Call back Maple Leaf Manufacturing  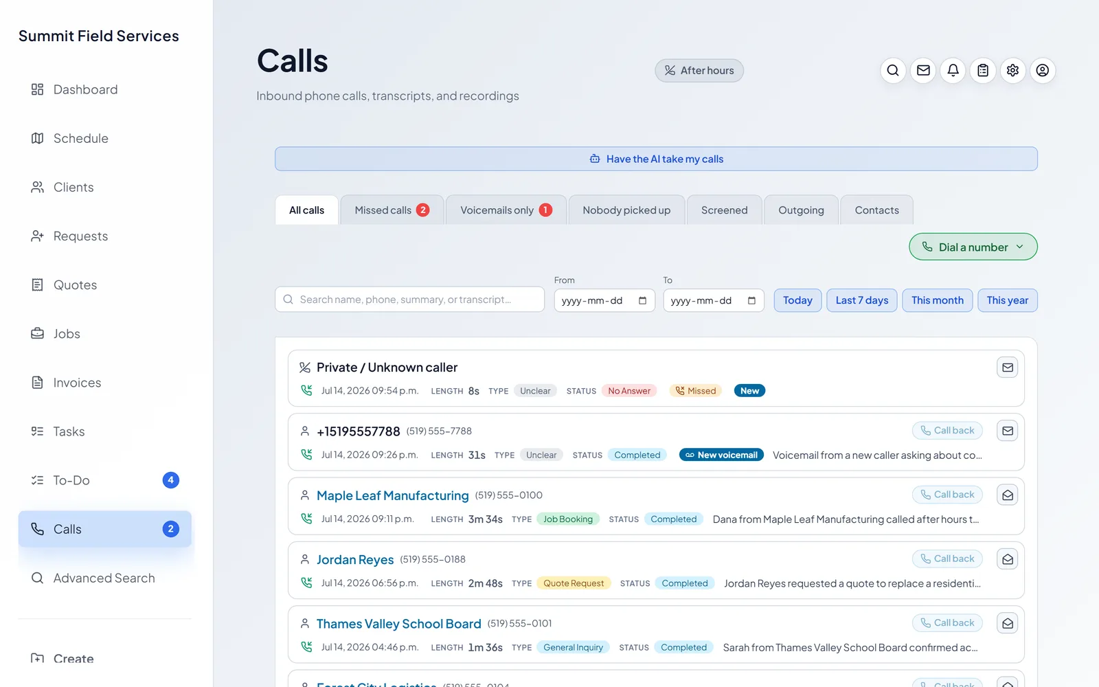pos(948,495)
